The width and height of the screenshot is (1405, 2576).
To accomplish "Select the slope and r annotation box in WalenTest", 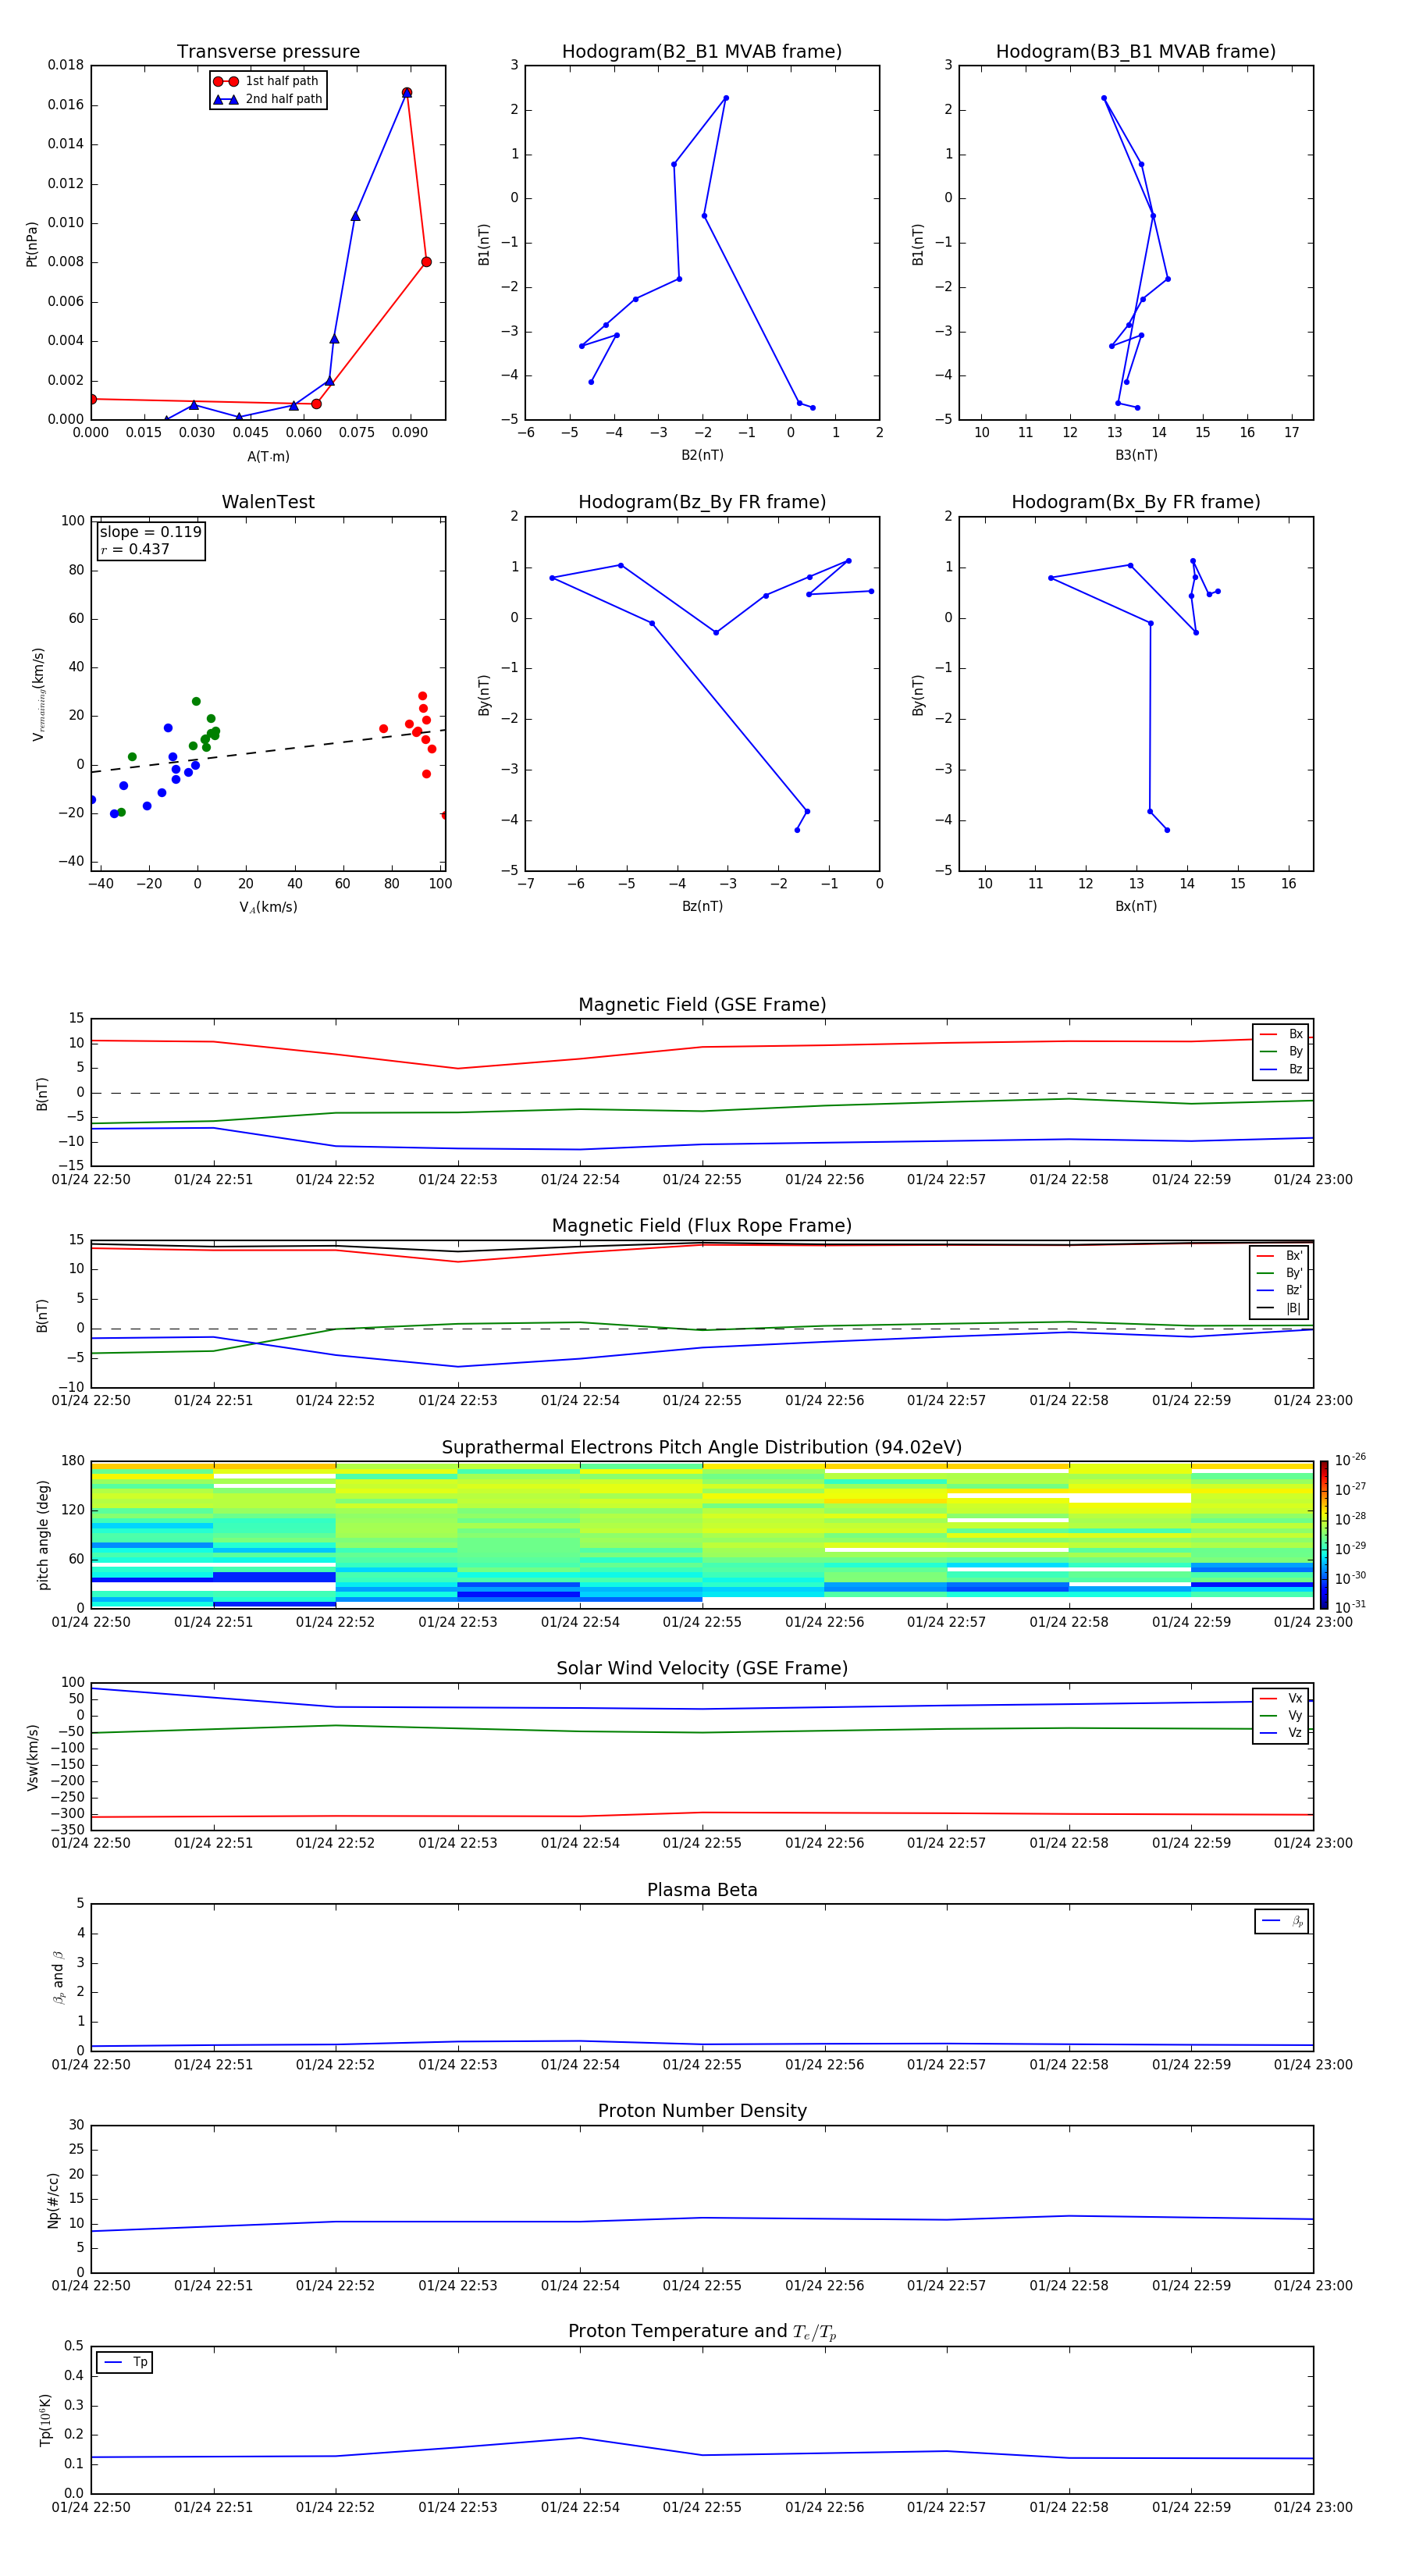I will [x=150, y=541].
